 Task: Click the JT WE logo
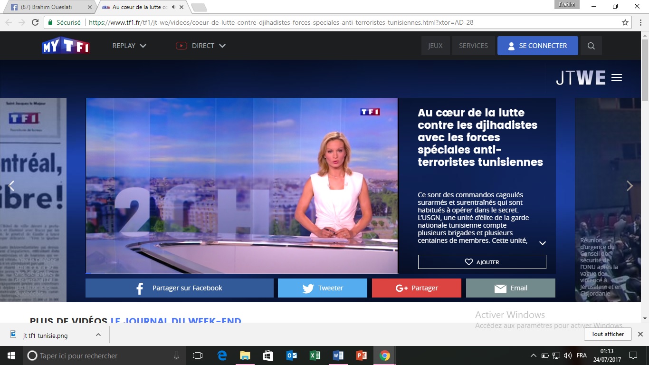581,77
